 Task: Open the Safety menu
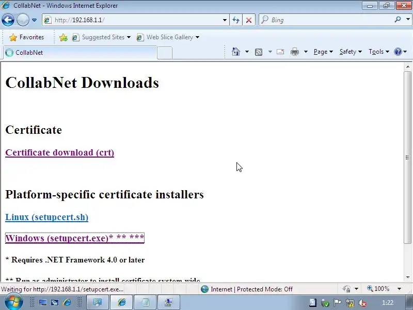coord(351,52)
